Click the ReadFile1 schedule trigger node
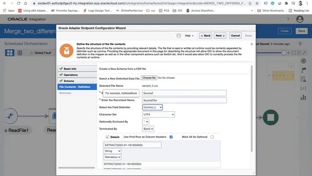312x176 pixels. [x=10, y=116]
